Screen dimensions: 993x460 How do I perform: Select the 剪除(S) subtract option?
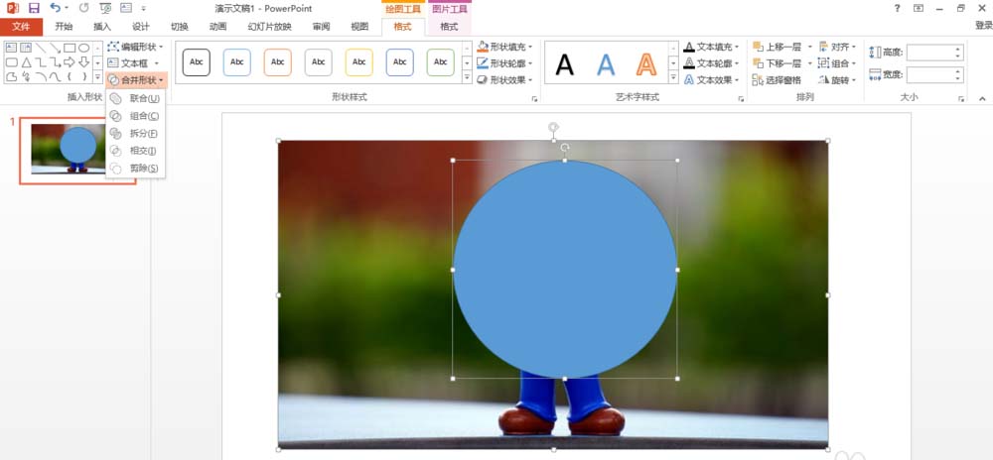click(135, 169)
